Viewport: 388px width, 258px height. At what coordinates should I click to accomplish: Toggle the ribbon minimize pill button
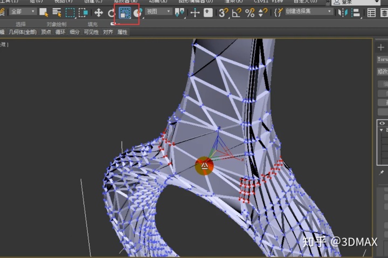pyautogui.click(x=114, y=24)
